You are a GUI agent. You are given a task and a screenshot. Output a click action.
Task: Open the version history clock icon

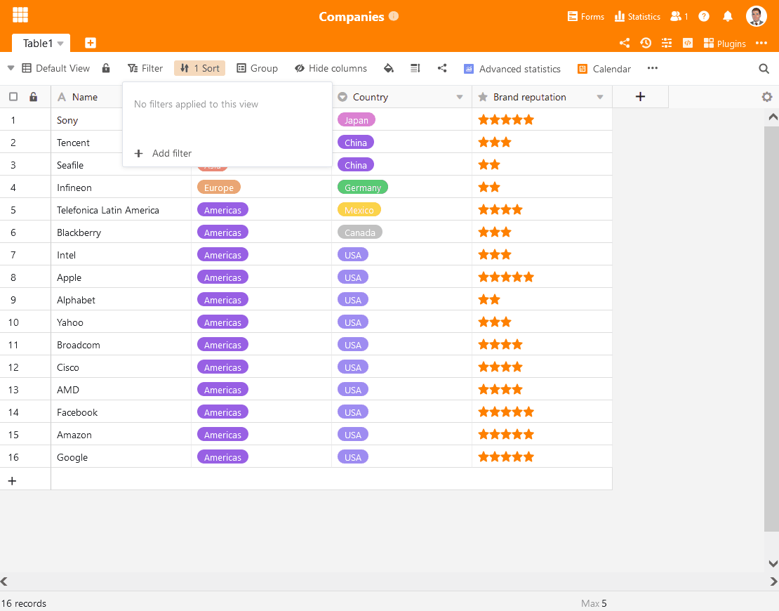pyautogui.click(x=646, y=44)
